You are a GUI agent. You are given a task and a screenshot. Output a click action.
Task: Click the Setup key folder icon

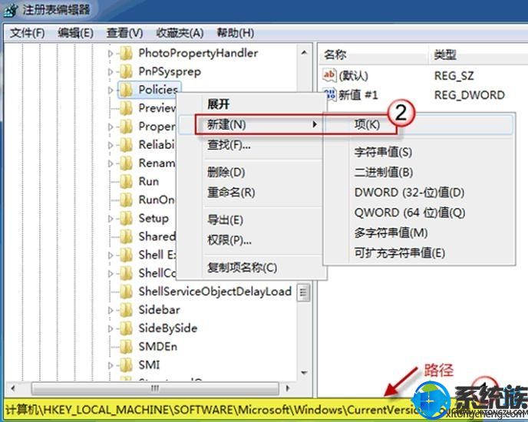(127, 218)
